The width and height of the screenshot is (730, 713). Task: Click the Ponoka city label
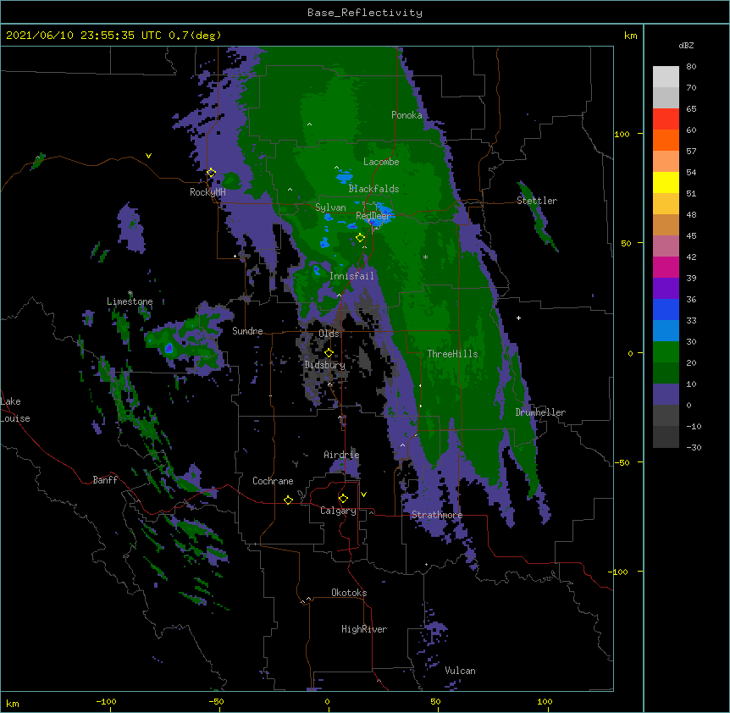pyautogui.click(x=406, y=115)
